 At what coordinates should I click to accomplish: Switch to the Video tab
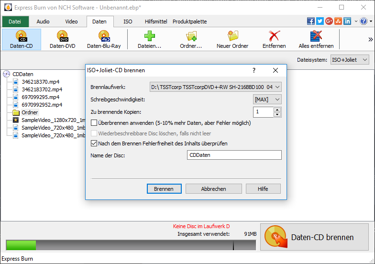click(x=71, y=22)
